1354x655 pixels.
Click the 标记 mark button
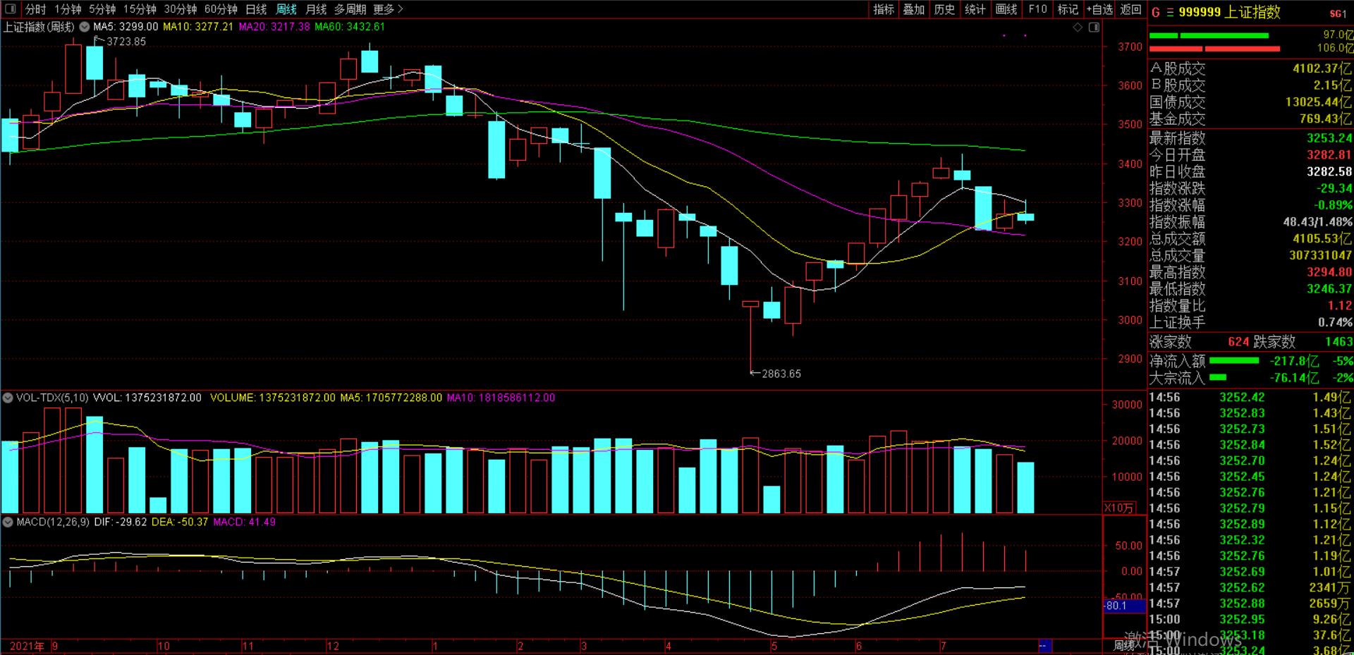coord(1068,9)
